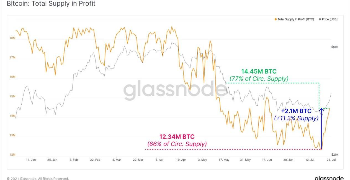
Task: Click the 26. Jul date on the x-axis
Action: click(x=331, y=160)
